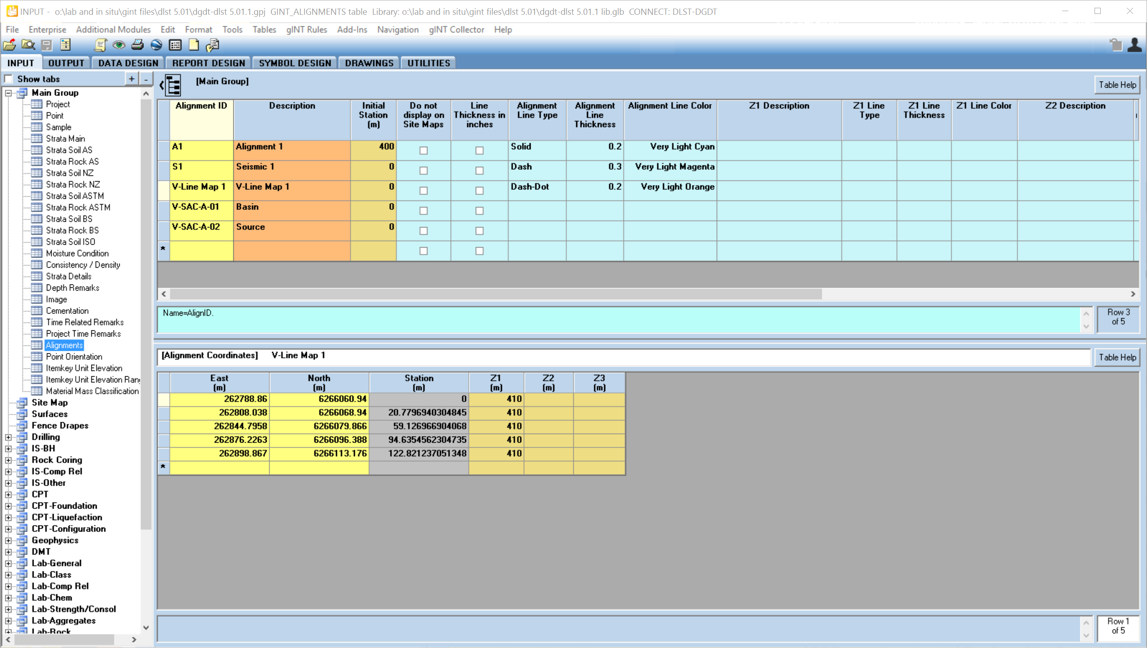1147x648 pixels.
Task: Click the open project folder icon
Action: [9, 45]
